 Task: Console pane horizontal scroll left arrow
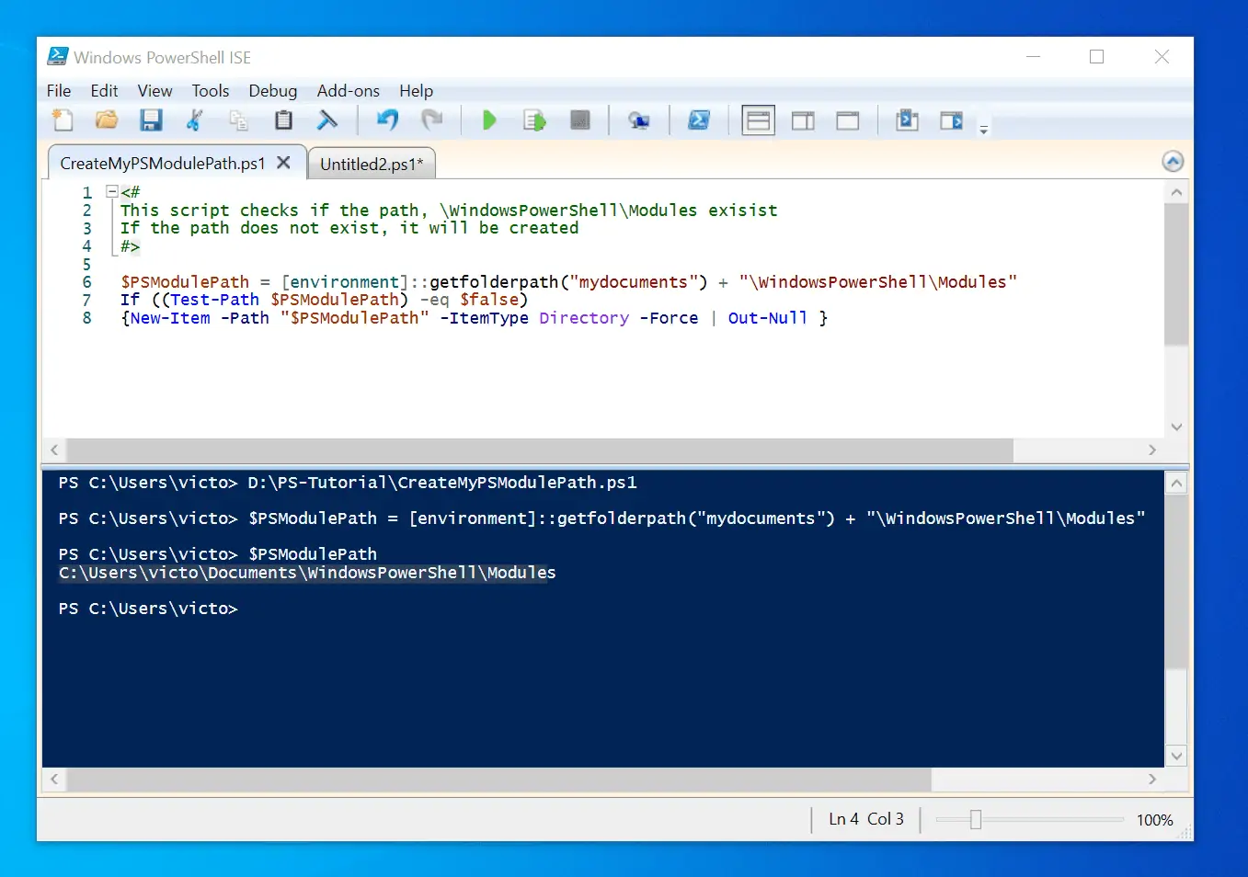55,779
